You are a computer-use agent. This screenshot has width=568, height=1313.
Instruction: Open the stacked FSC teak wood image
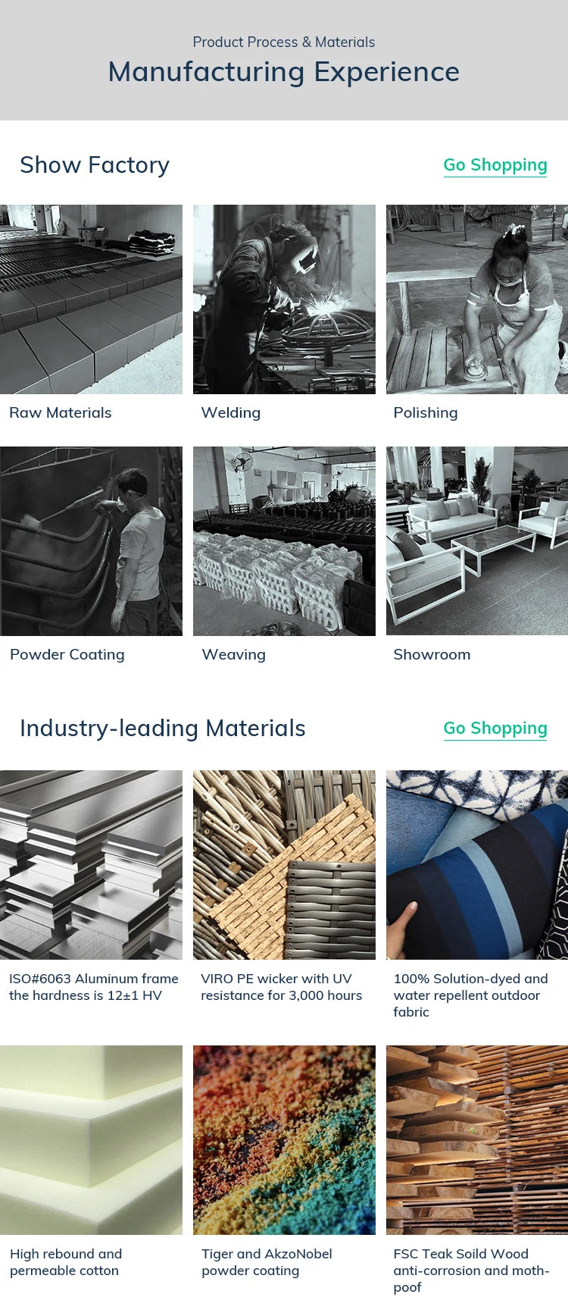[477, 1140]
